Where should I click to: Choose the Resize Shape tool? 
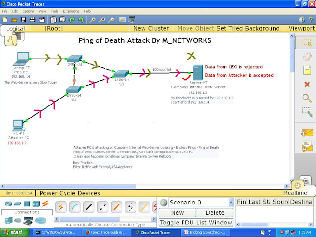(x=307, y=112)
